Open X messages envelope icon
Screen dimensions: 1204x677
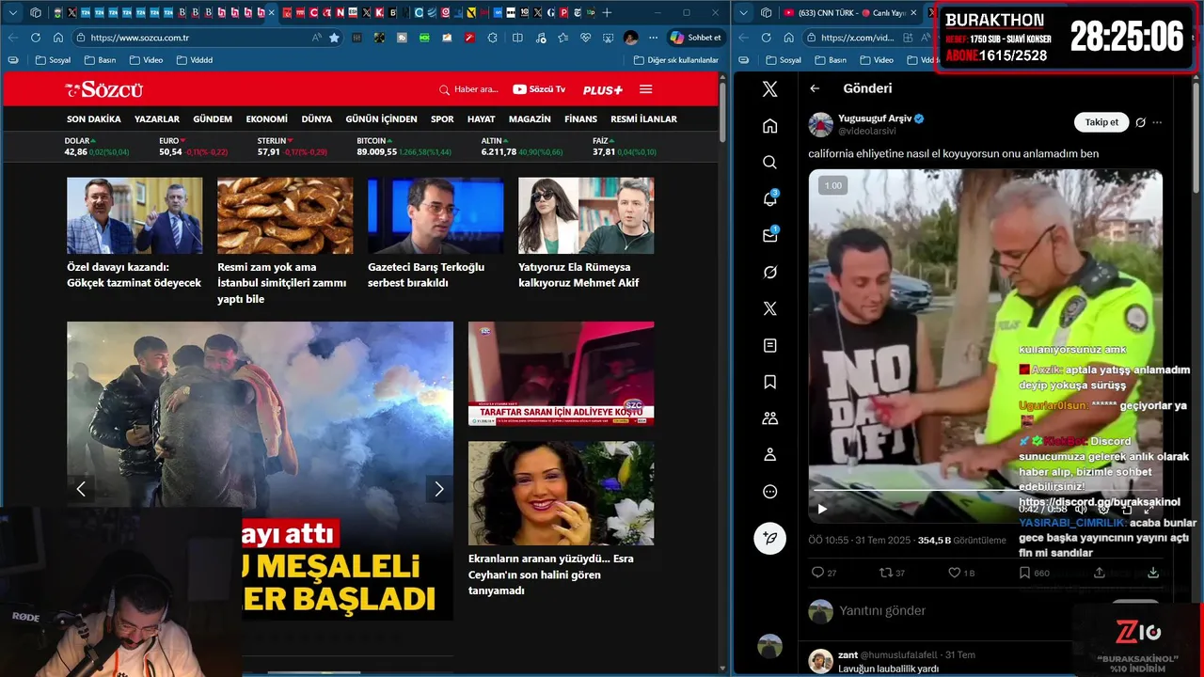pyautogui.click(x=769, y=235)
